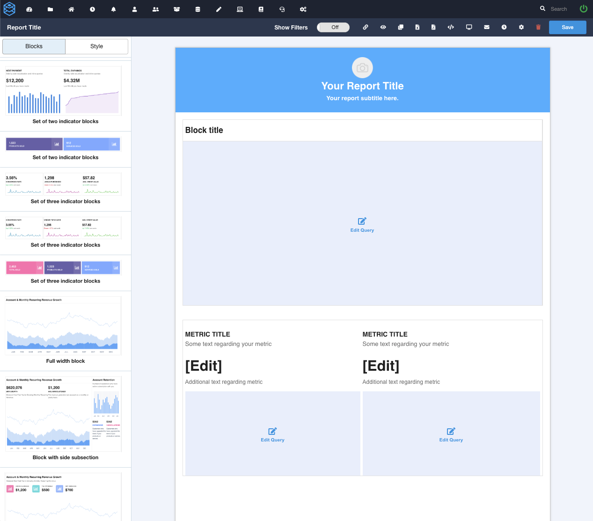Duplicate report with the copy icon

point(401,27)
